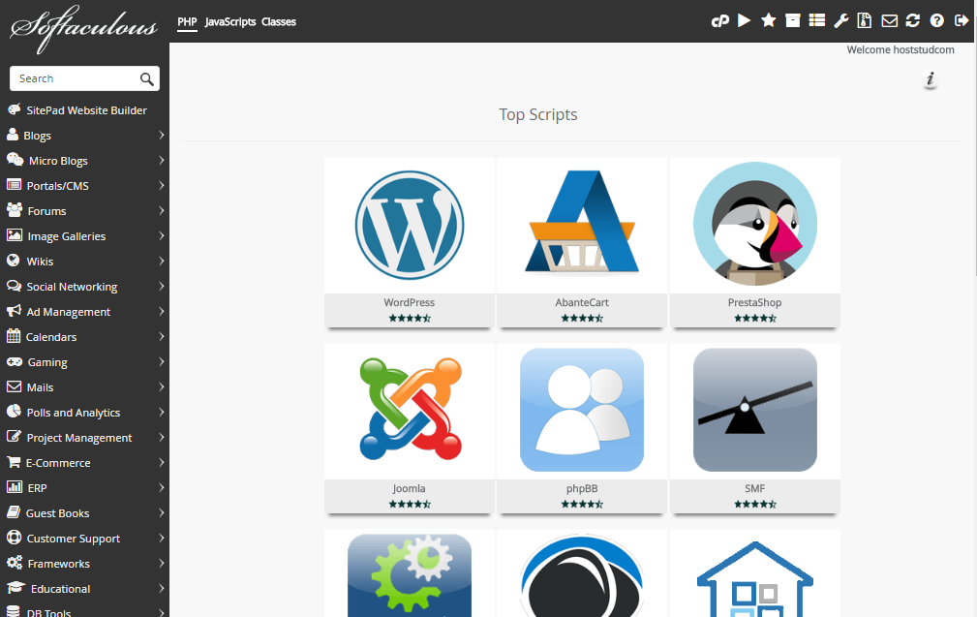
Task: Open the cPanel home icon
Action: (720, 21)
